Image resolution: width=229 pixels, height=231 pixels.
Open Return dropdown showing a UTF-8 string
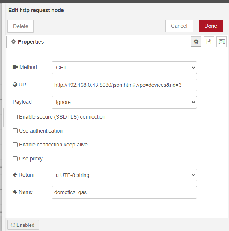click(x=124, y=175)
